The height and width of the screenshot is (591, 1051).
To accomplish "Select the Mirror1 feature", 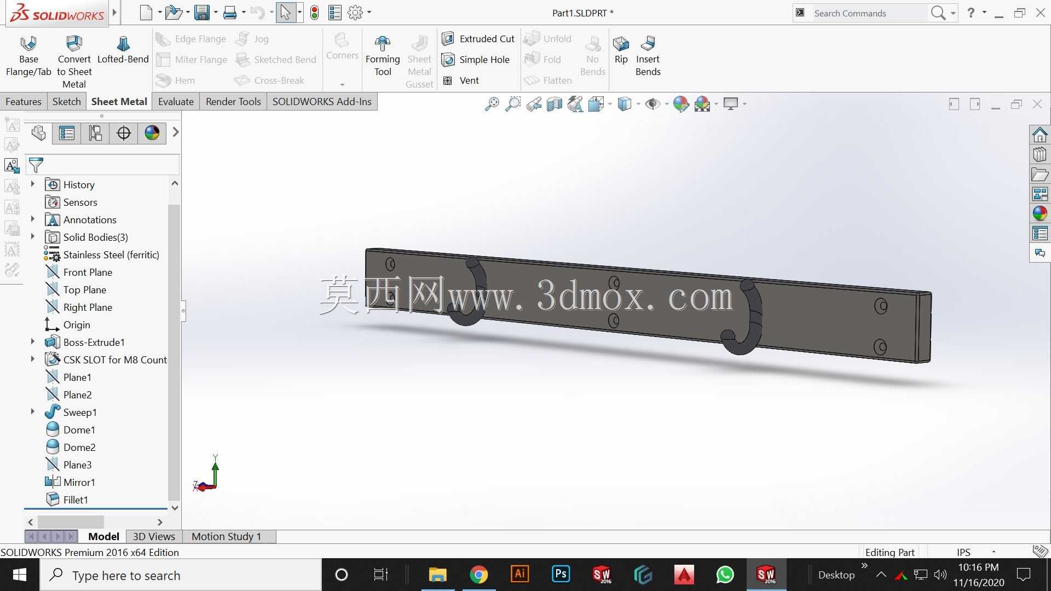I will pos(79,482).
